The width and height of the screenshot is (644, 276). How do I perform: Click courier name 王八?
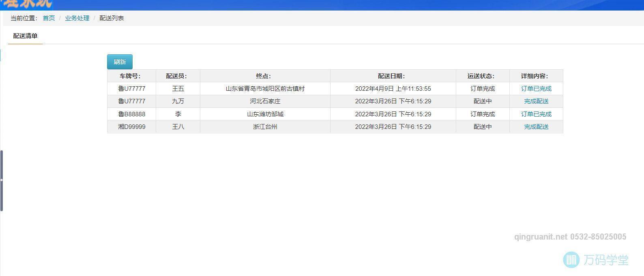pyautogui.click(x=178, y=127)
